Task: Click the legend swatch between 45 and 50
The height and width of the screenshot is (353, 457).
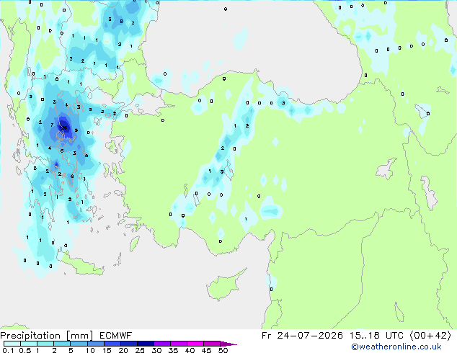Action: 212,344
